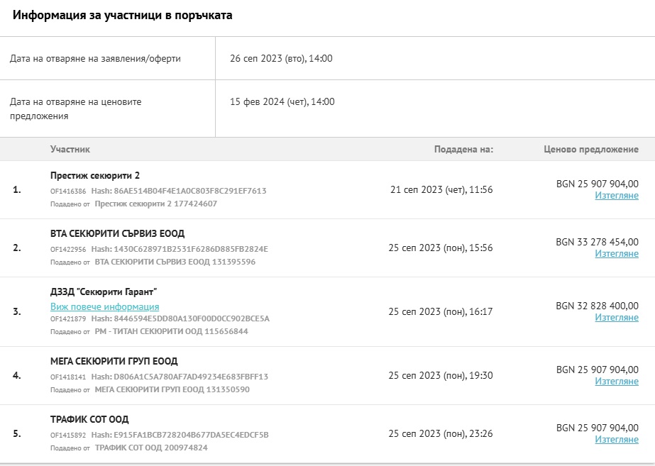Click the ТРАФИК СОТ ООД participant title

point(89,420)
